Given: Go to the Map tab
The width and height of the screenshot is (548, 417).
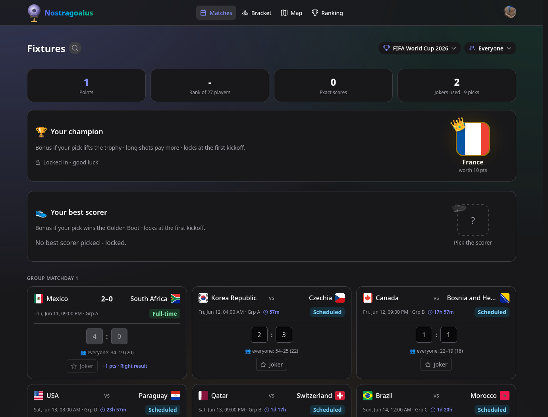Looking at the screenshot, I should click(291, 13).
